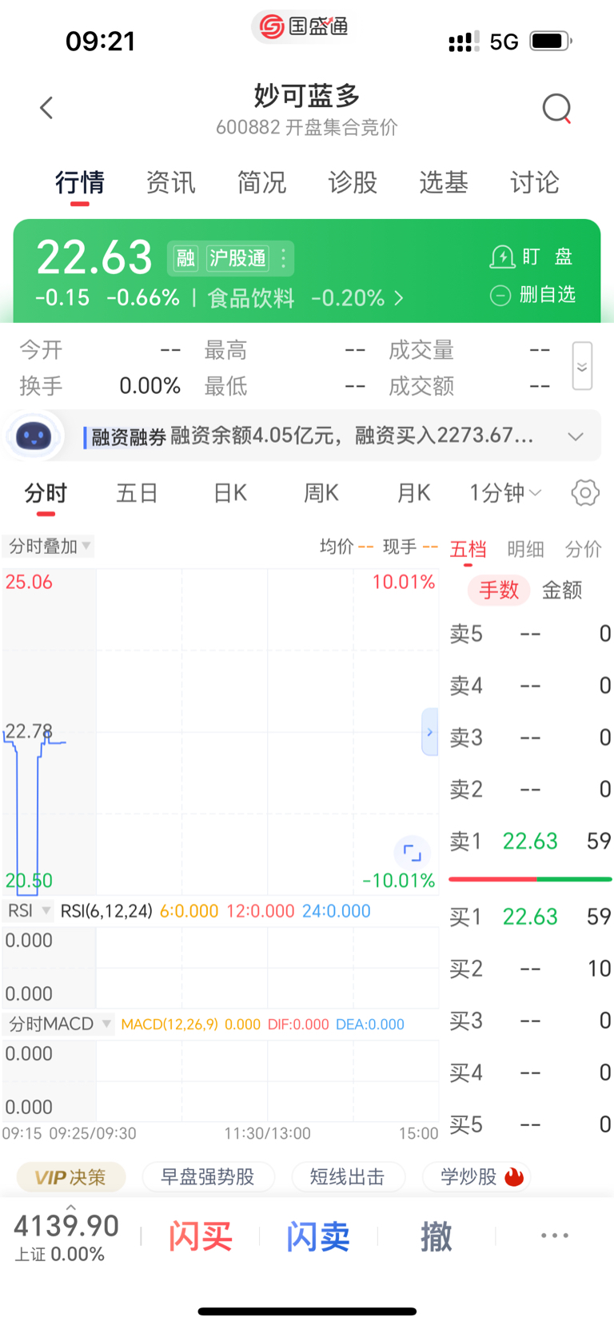Switch to 手数 display mode

(499, 591)
